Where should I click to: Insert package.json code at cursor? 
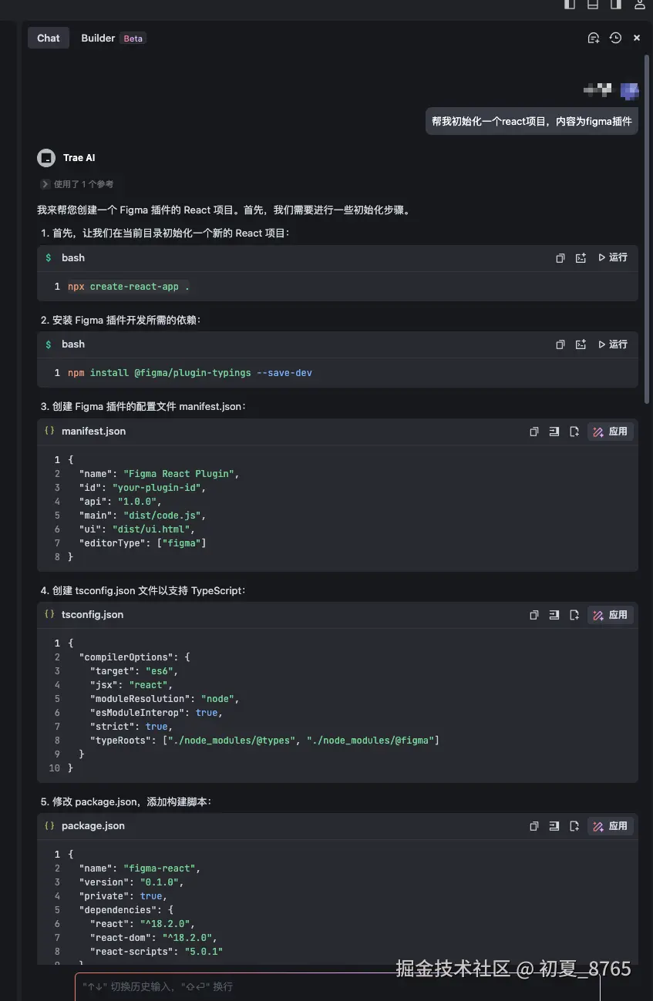click(x=554, y=826)
